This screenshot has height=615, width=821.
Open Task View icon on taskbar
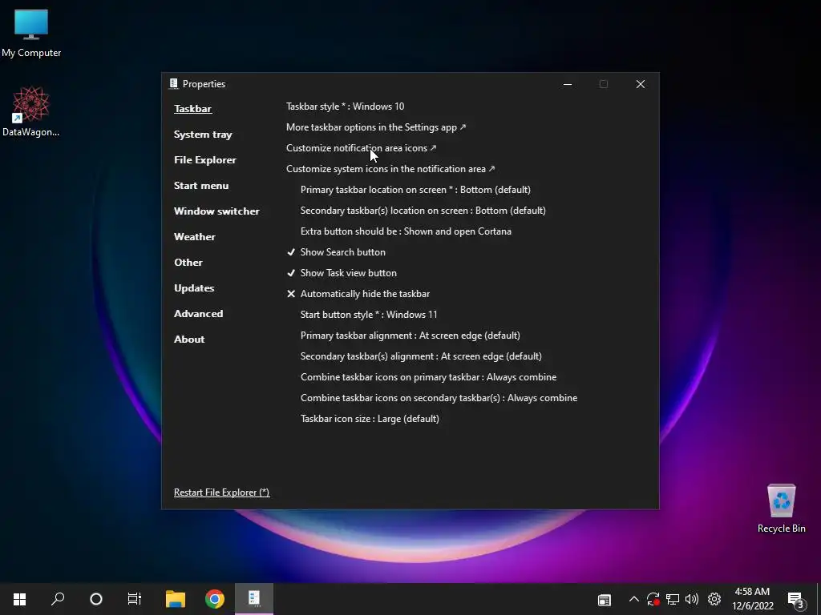pyautogui.click(x=135, y=599)
